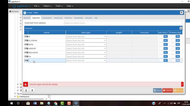The width and height of the screenshot is (190, 106).
Task: Close the Create - Table dialog
Action: coord(181,12)
